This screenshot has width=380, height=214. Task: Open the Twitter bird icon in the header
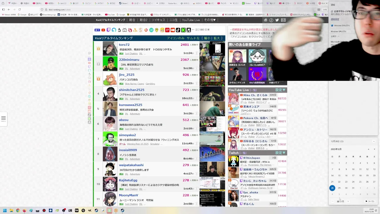(277, 20)
